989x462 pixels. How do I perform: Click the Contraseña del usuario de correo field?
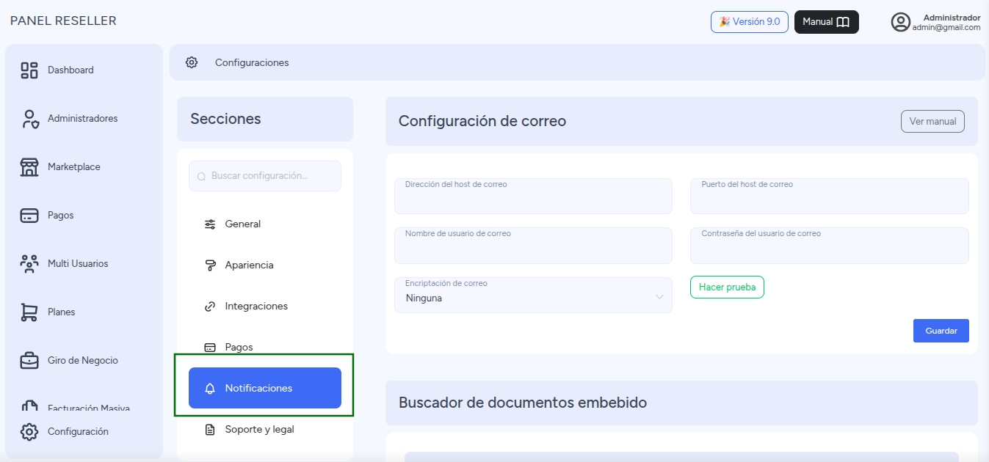coord(830,246)
